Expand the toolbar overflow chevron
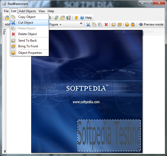Screen dimensions: 167x156 click(81, 23)
